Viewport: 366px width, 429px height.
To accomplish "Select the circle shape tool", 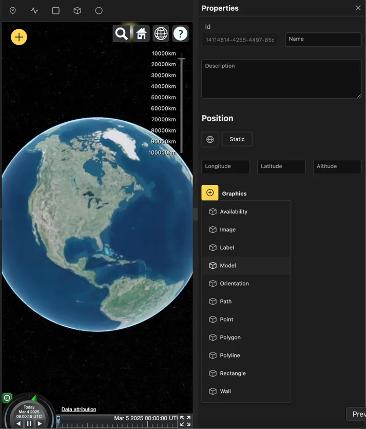I will pyautogui.click(x=99, y=11).
